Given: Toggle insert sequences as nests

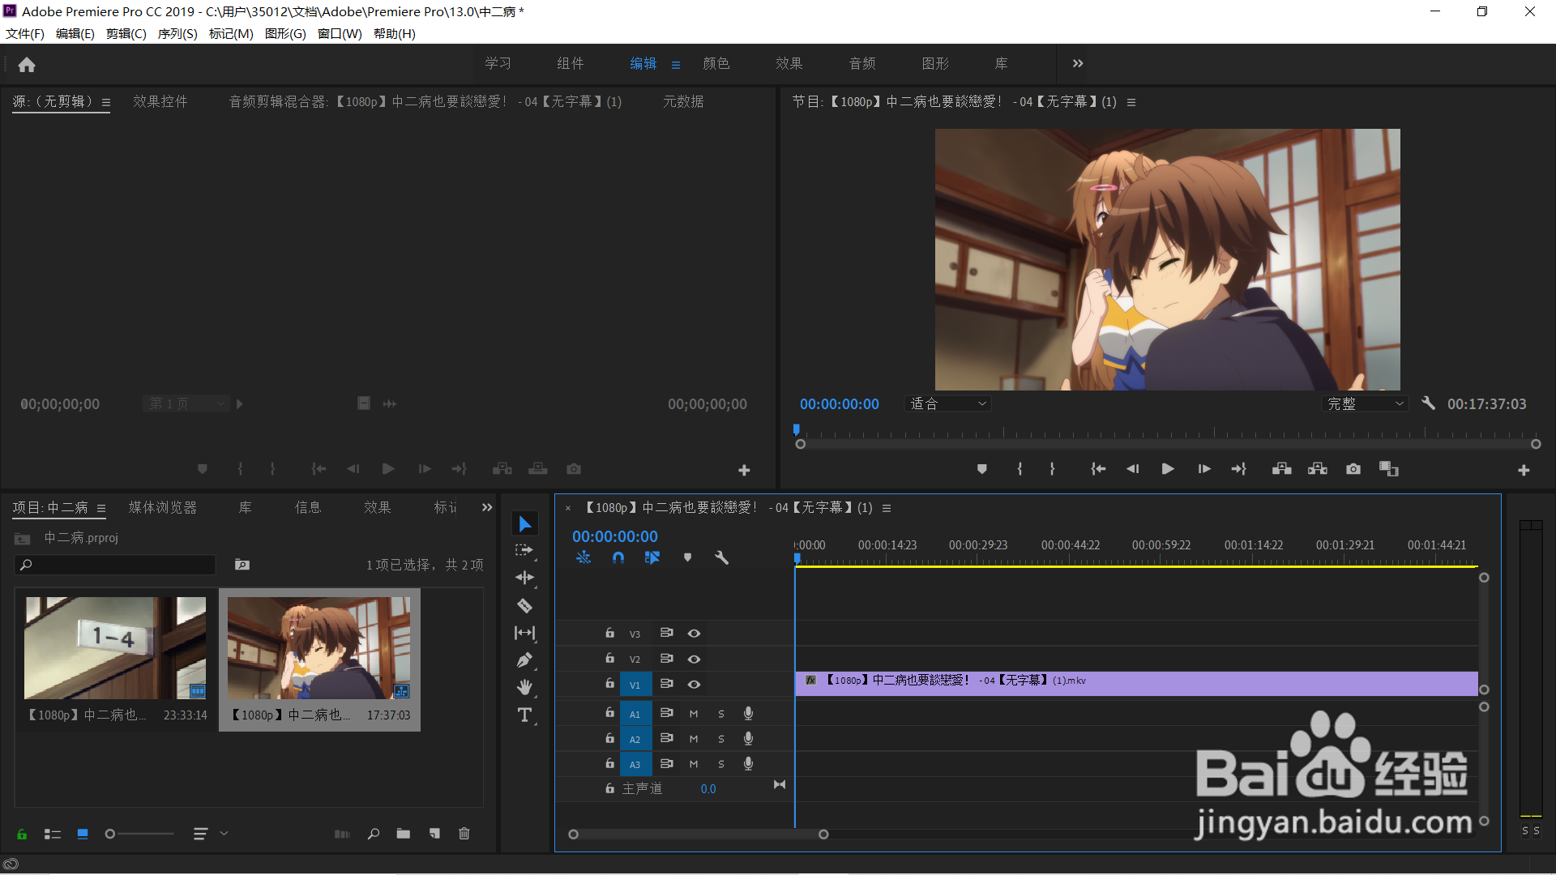Looking at the screenshot, I should [x=583, y=557].
